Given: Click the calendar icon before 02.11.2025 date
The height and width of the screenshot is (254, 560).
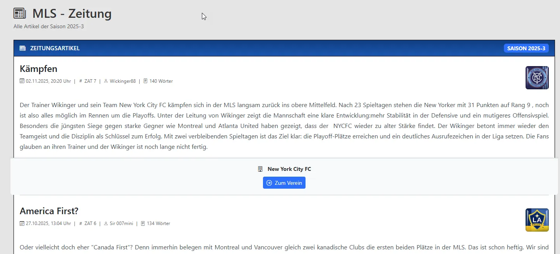Looking at the screenshot, I should (x=22, y=81).
